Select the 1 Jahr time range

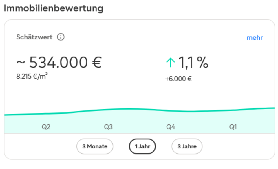pyautogui.click(x=142, y=146)
